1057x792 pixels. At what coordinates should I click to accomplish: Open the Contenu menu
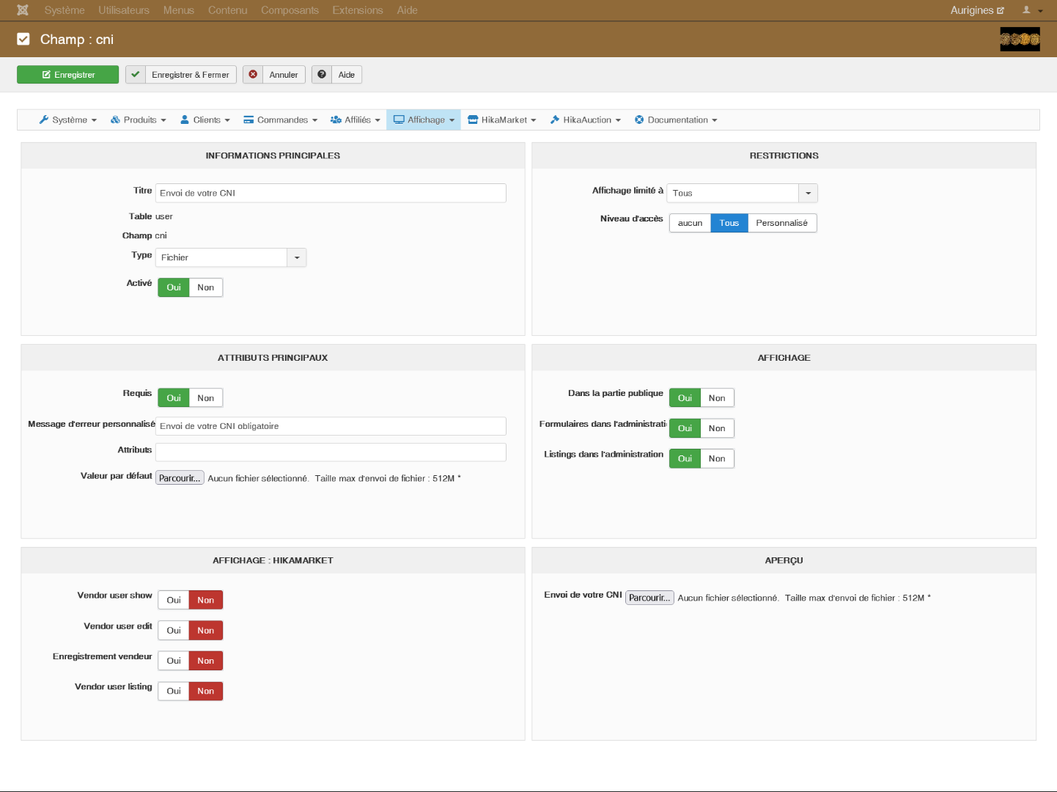click(x=228, y=10)
